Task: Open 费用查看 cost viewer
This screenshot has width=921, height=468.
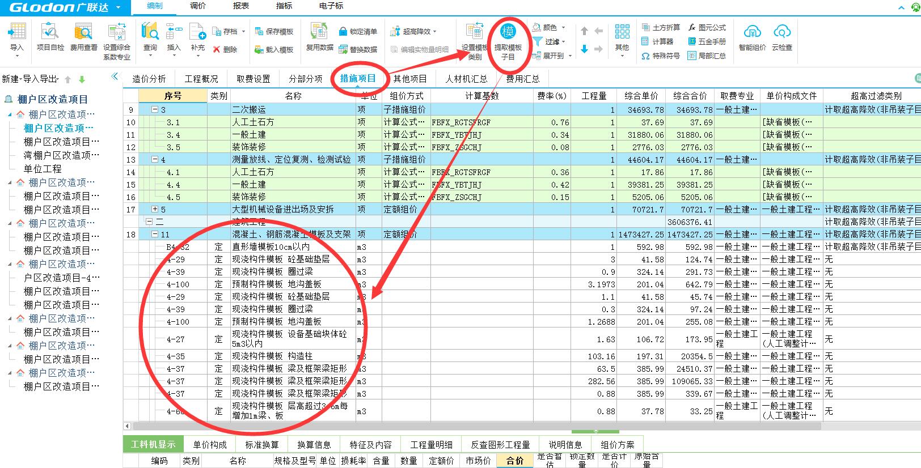Action: pos(83,37)
